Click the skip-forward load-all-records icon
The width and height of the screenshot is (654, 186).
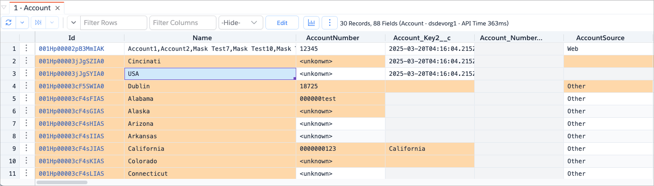point(38,23)
